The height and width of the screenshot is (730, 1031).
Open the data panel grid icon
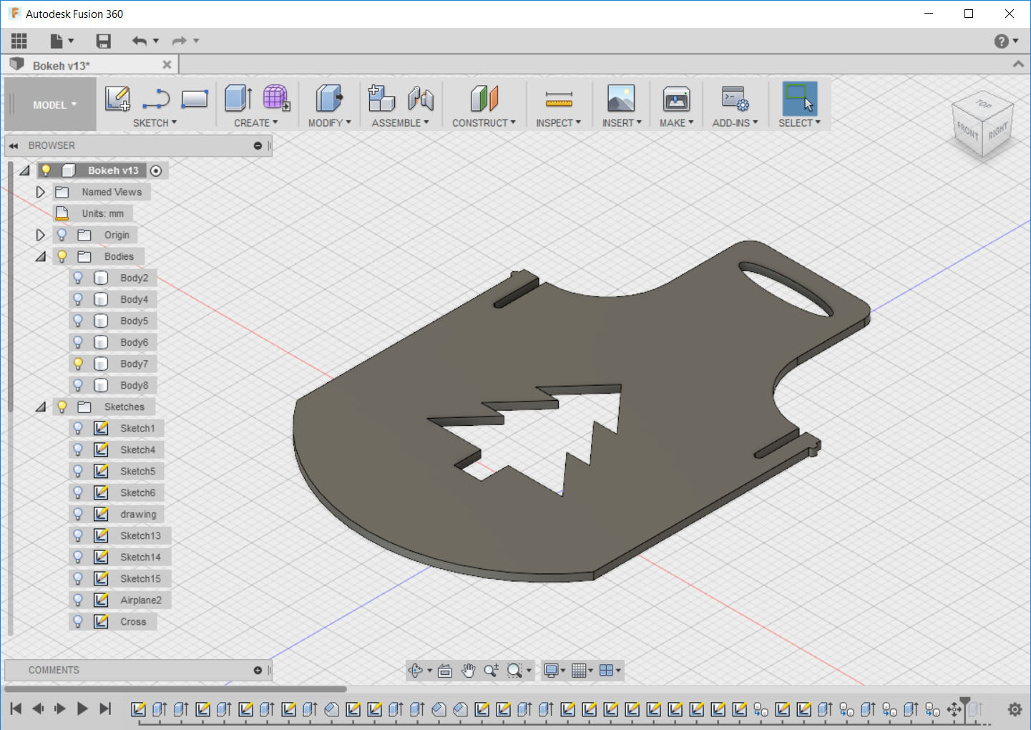(x=19, y=41)
